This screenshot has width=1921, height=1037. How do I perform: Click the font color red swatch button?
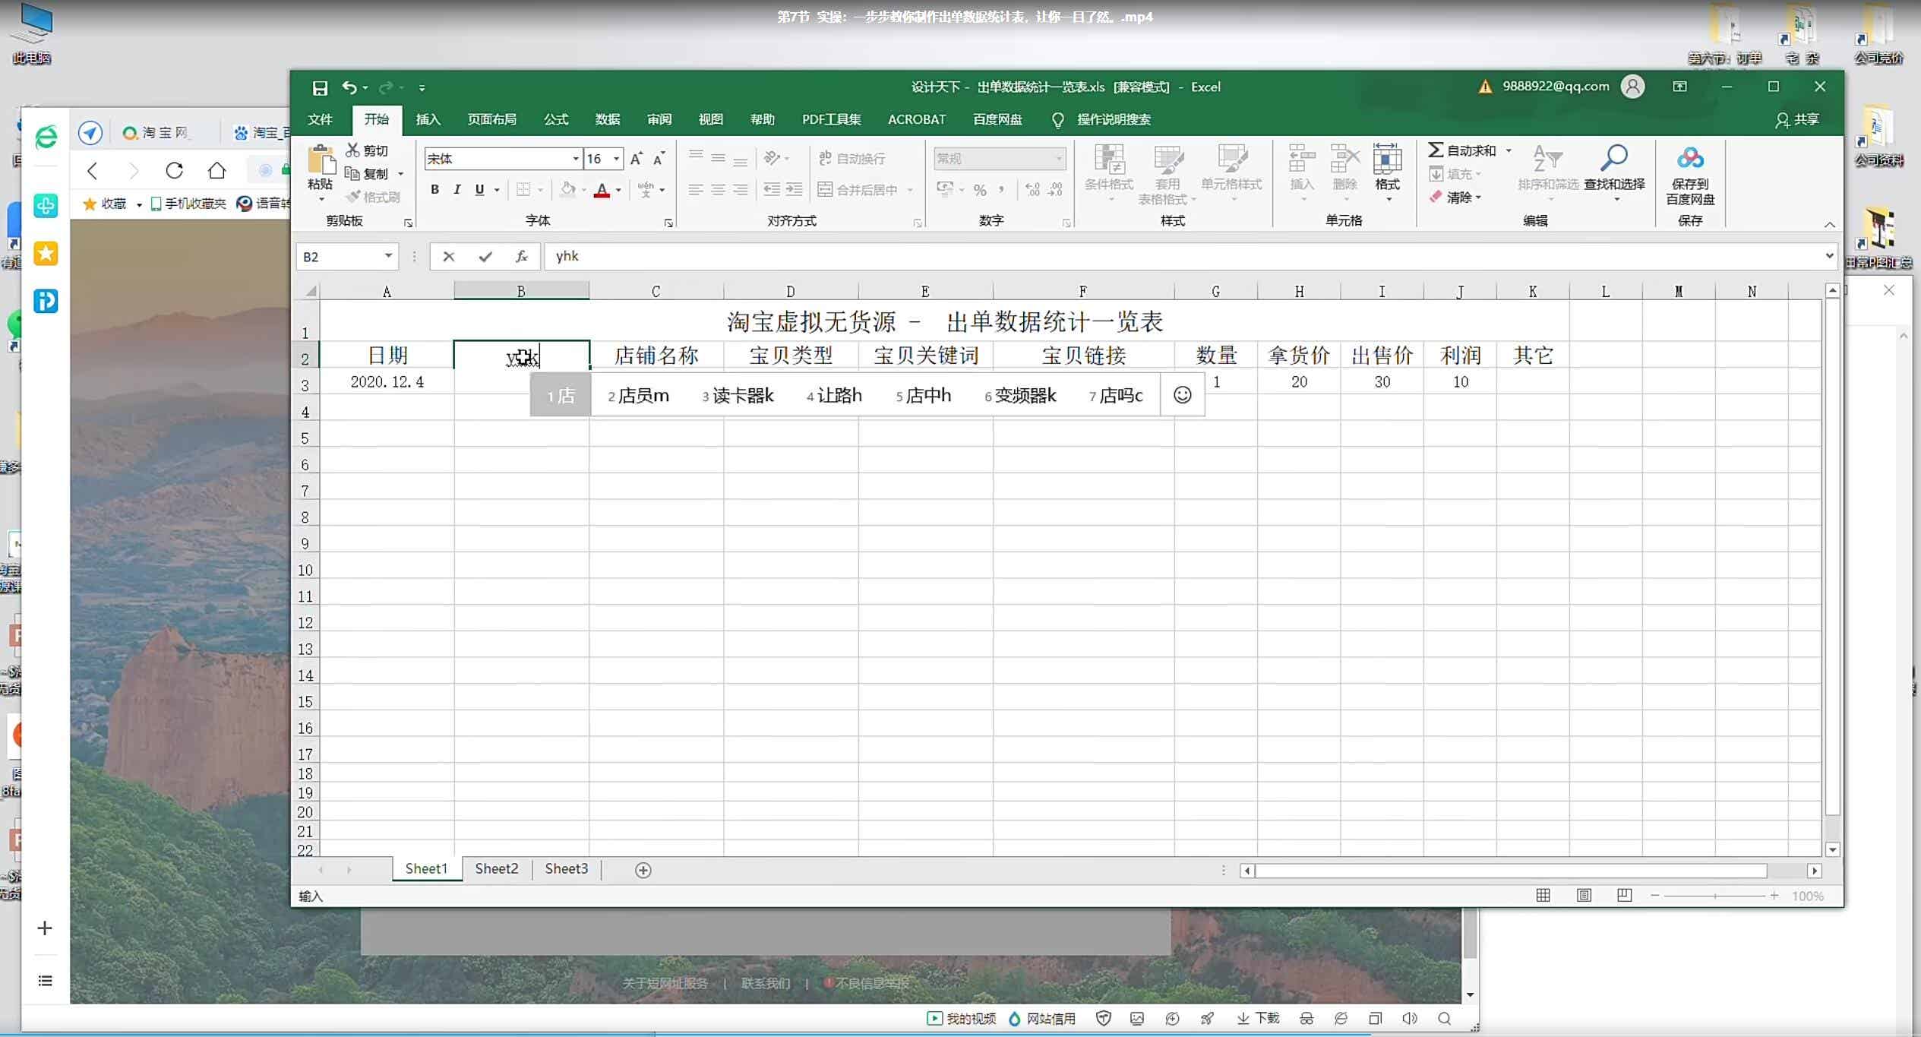[x=602, y=190]
